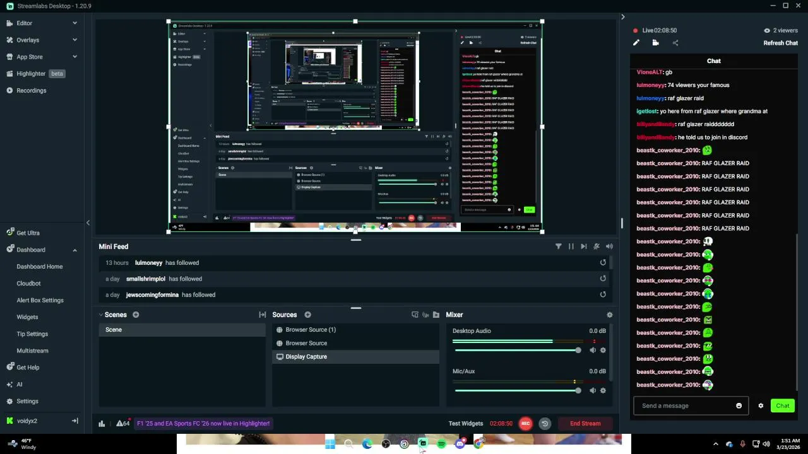Filter the Mini Feed events

(559, 247)
